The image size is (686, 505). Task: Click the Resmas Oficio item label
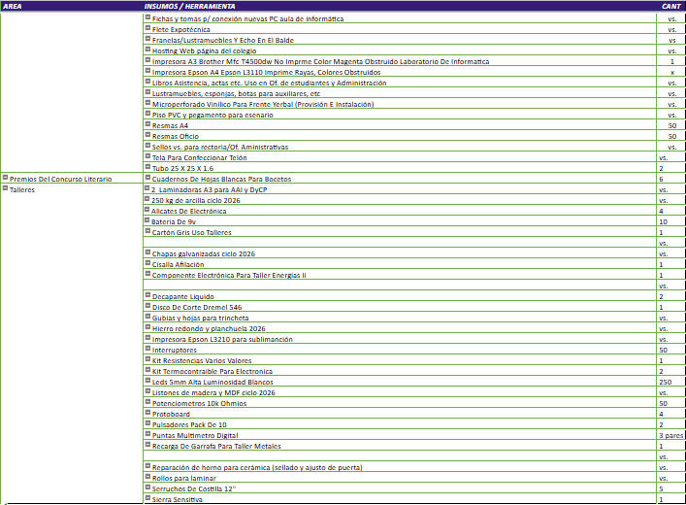pos(176,136)
